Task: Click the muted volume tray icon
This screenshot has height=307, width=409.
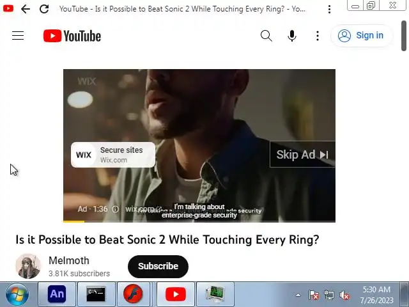Action: [x=344, y=295]
